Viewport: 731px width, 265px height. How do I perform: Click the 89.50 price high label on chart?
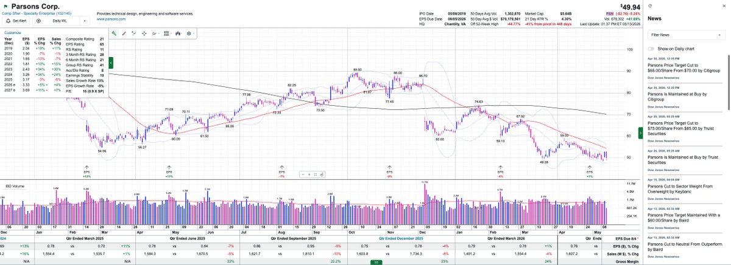click(358, 70)
